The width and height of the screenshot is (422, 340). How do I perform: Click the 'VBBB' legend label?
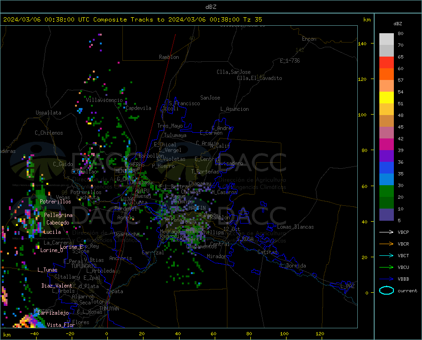(403, 279)
